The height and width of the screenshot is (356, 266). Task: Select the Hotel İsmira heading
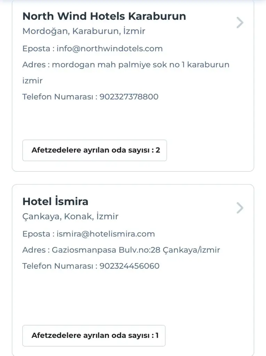55,202
